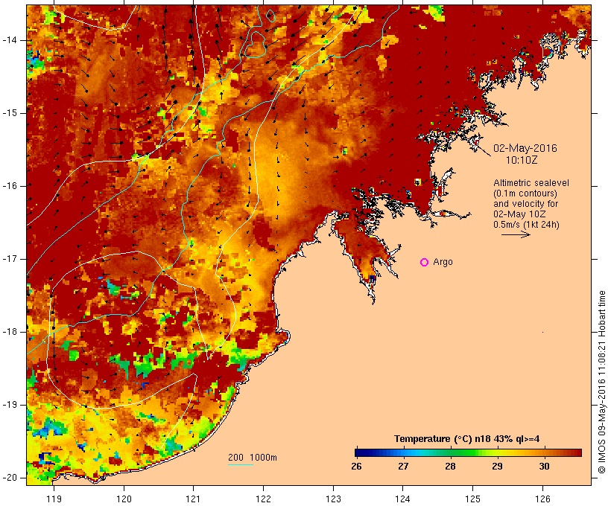Click latitude axis label -16

10,186
